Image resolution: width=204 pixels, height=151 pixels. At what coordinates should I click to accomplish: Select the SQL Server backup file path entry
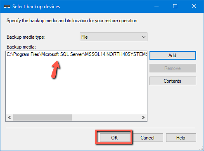point(76,54)
